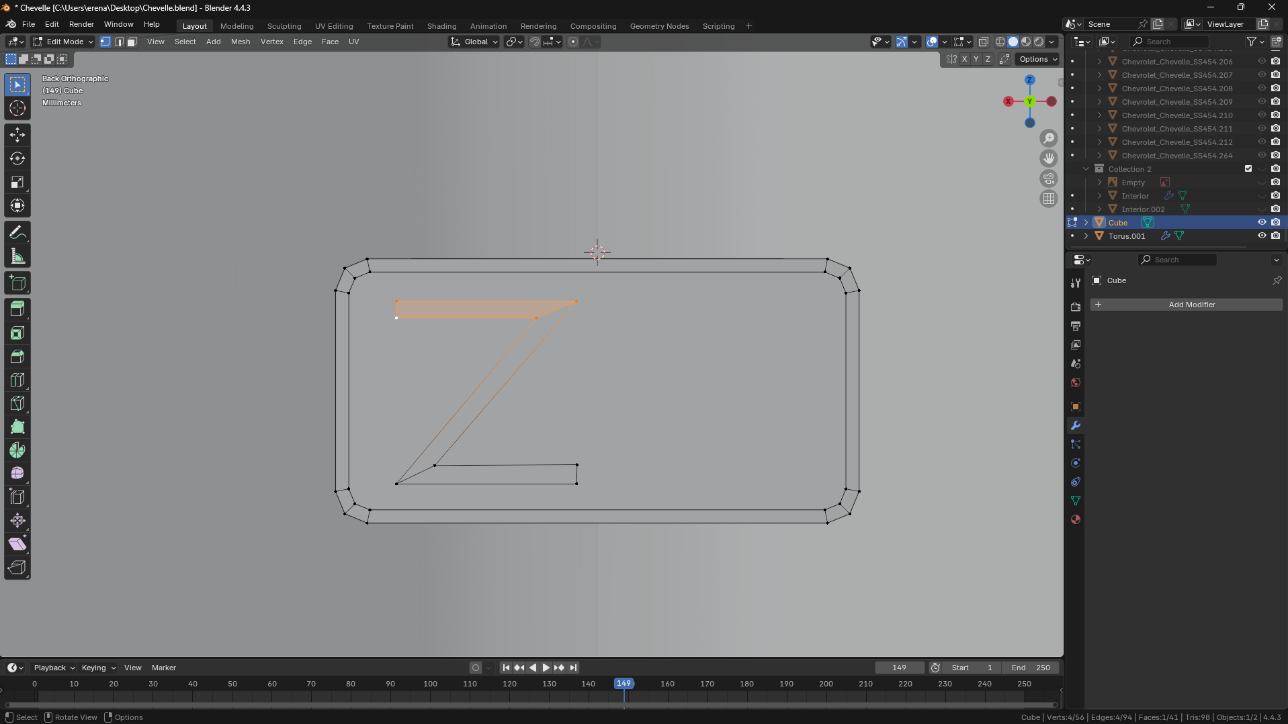Viewport: 1288px width, 724px height.
Task: Hide Torus.001 in viewport via eye icon
Action: tap(1262, 236)
